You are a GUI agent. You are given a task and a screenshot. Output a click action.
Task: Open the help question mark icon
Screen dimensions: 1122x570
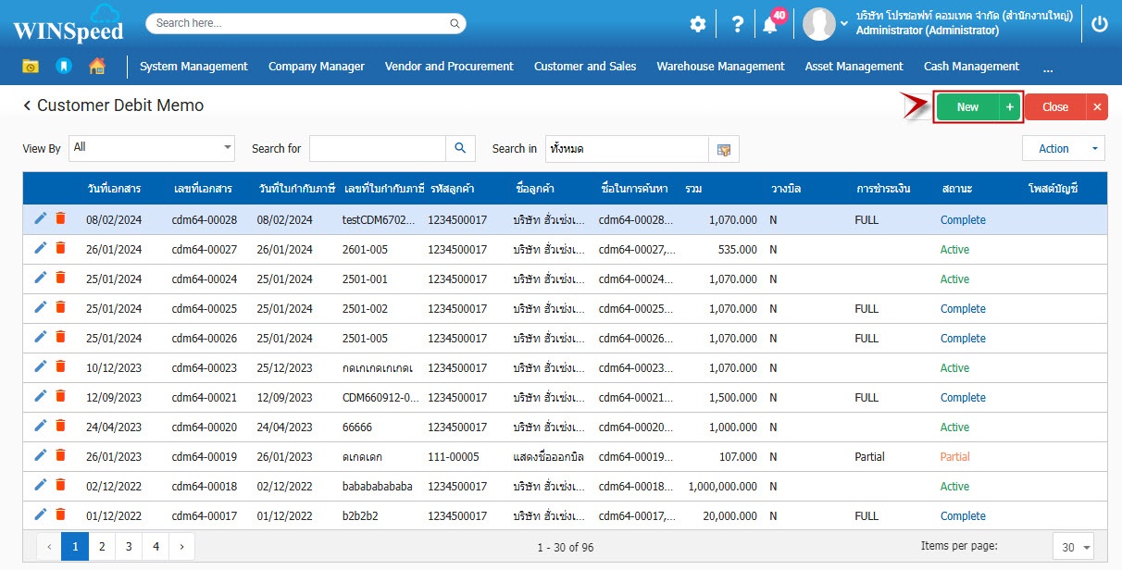click(738, 24)
